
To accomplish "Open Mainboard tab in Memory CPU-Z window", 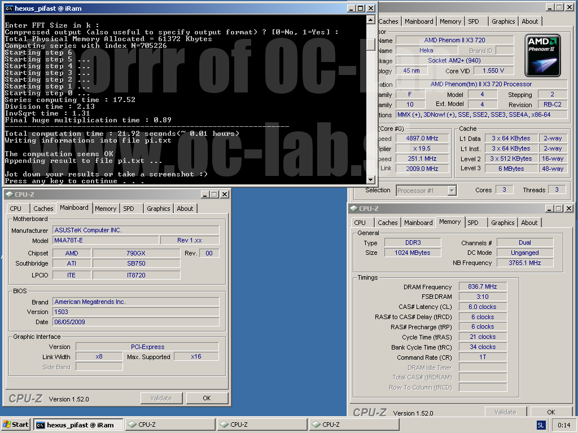I will coord(418,222).
